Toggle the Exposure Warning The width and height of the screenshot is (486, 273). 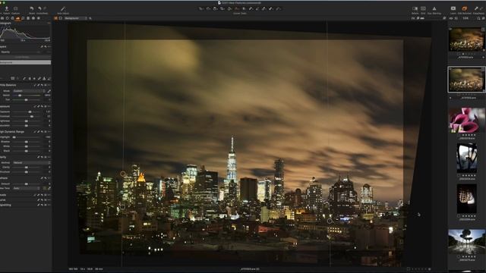tap(434, 8)
